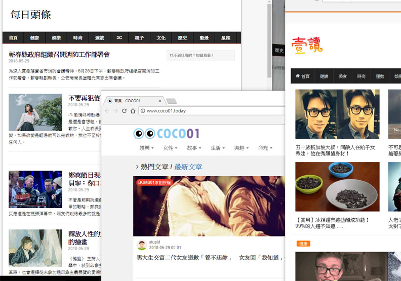Viewport: 401px width, 281px height.
Task: Expand the 女性 dropdown on COCO01
Action: tap(170, 148)
